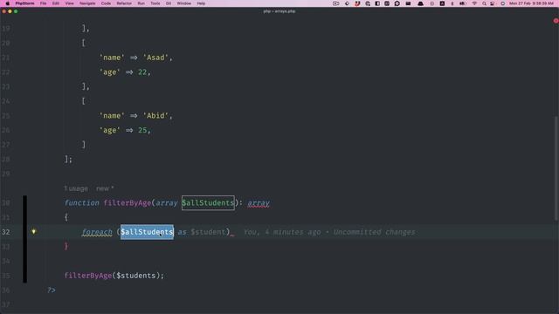Viewport: 559px width, 314px height.
Task: Click the highlighted '$allStudents' on line 32
Action: tap(147, 232)
